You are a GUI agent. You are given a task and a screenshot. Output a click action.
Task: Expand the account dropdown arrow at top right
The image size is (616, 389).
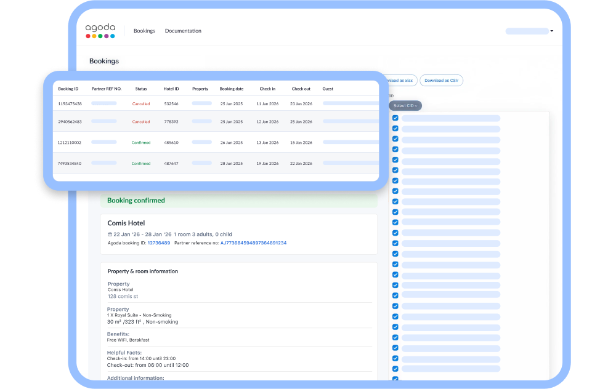(551, 31)
